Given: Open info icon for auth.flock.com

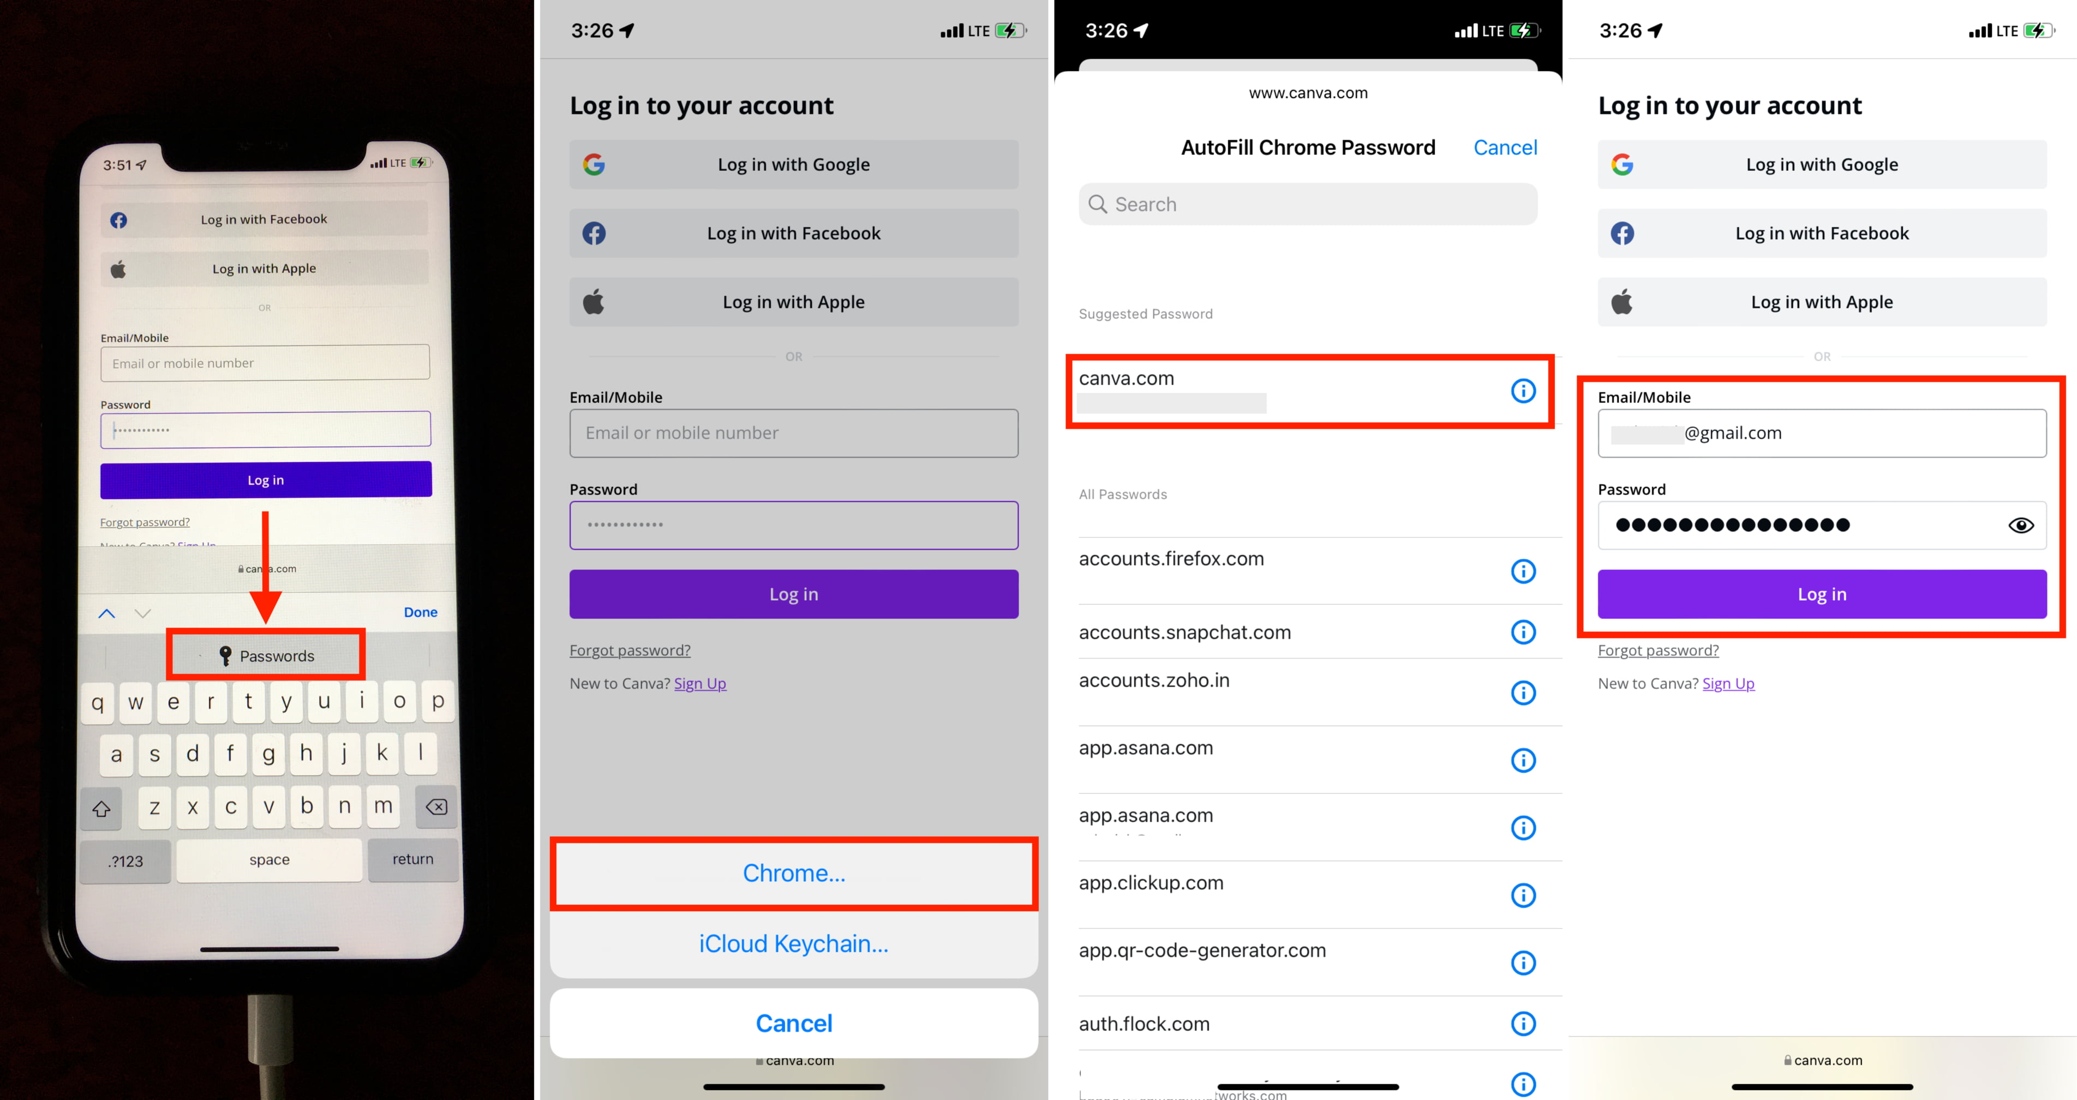Looking at the screenshot, I should pyautogui.click(x=1522, y=1024).
